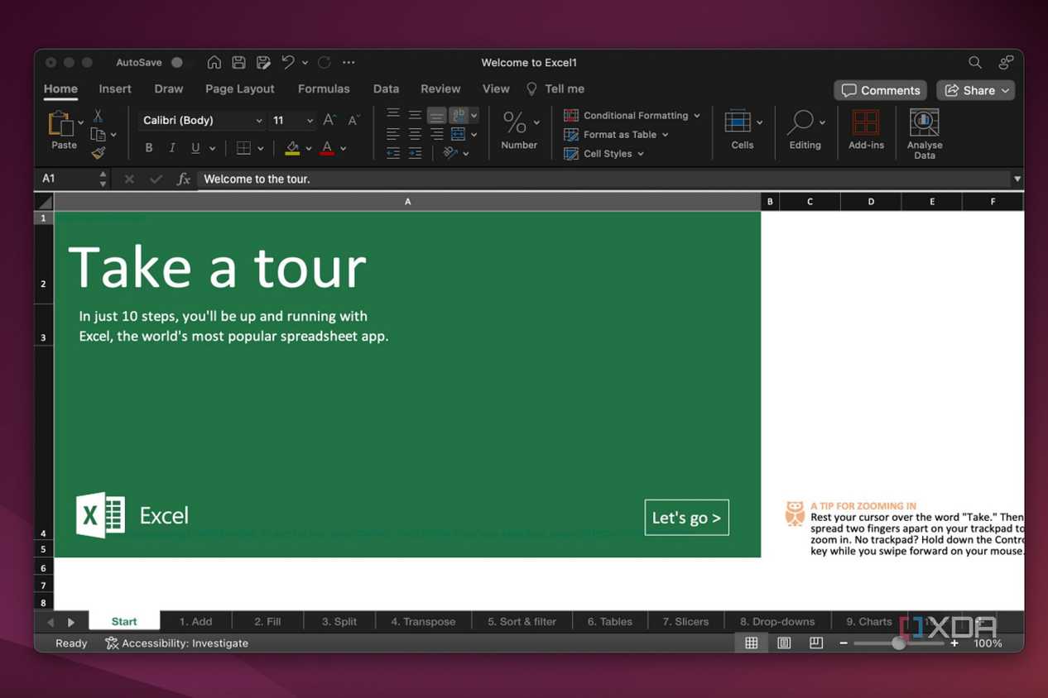
Task: Click the Orientation text-angle icon
Action: click(x=450, y=153)
